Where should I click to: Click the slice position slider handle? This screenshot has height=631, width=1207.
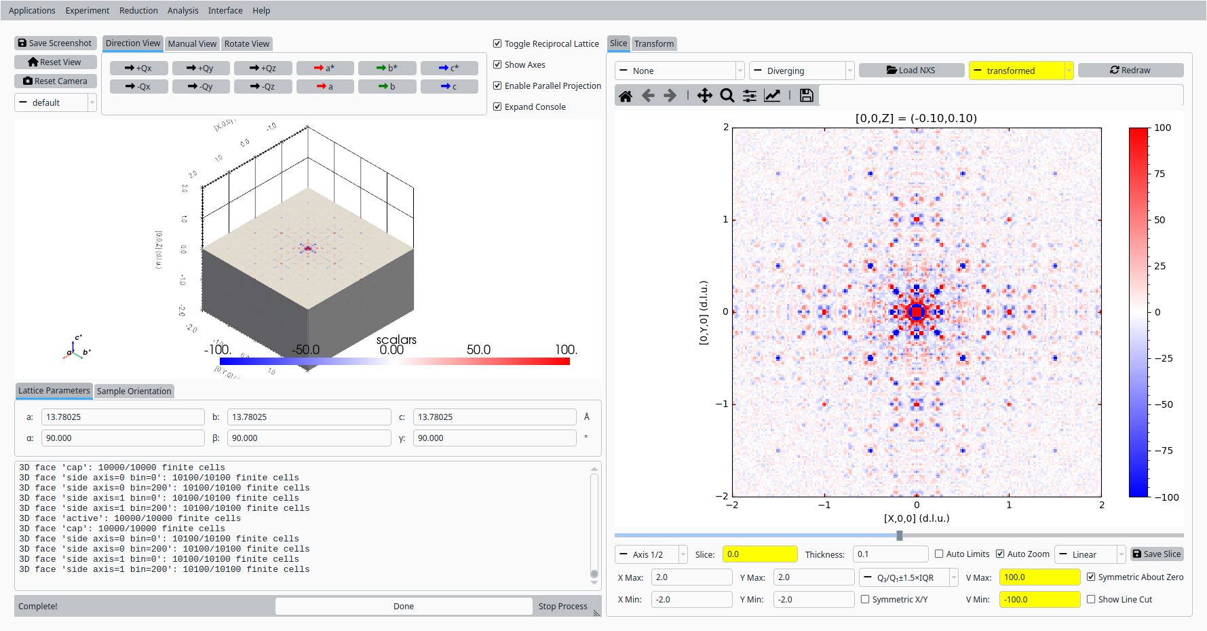pyautogui.click(x=900, y=535)
